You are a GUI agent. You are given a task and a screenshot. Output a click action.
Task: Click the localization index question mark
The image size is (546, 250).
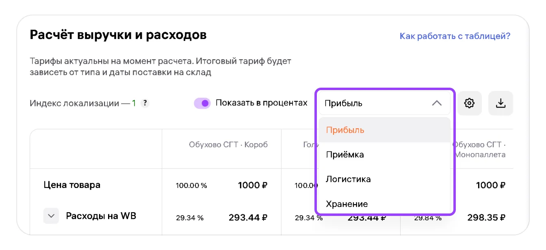[x=145, y=103]
